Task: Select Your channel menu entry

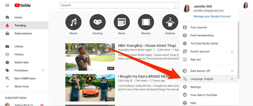Action: (208, 27)
